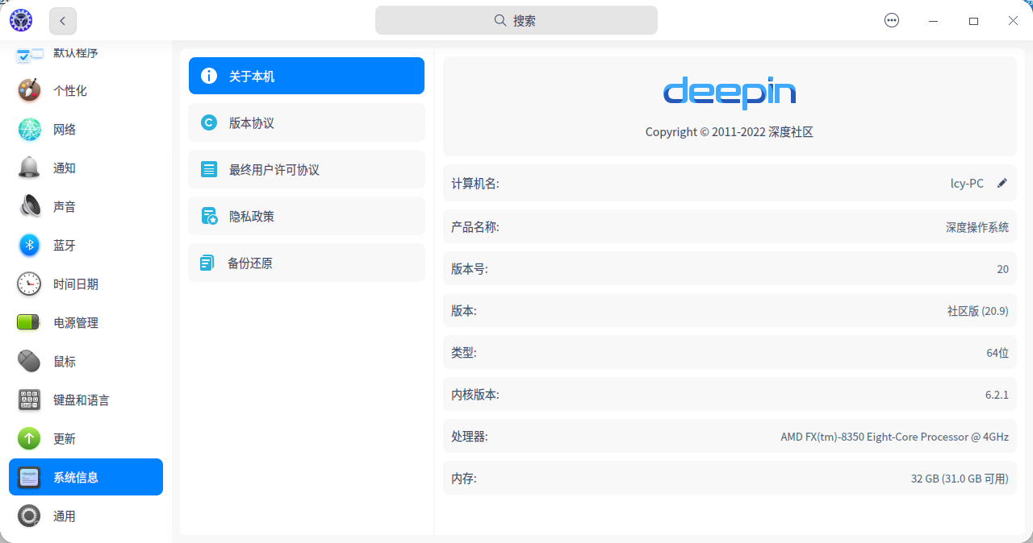Click the 个性化 sidebar label
The height and width of the screenshot is (543, 1033).
coord(70,91)
